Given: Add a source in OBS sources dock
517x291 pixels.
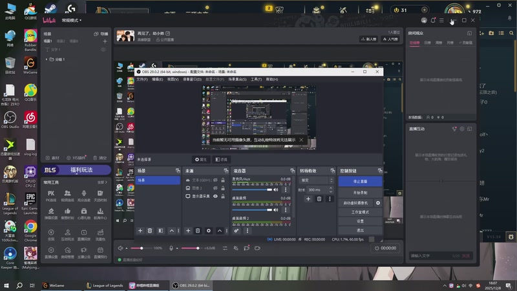Looking at the screenshot, I should pos(188,231).
